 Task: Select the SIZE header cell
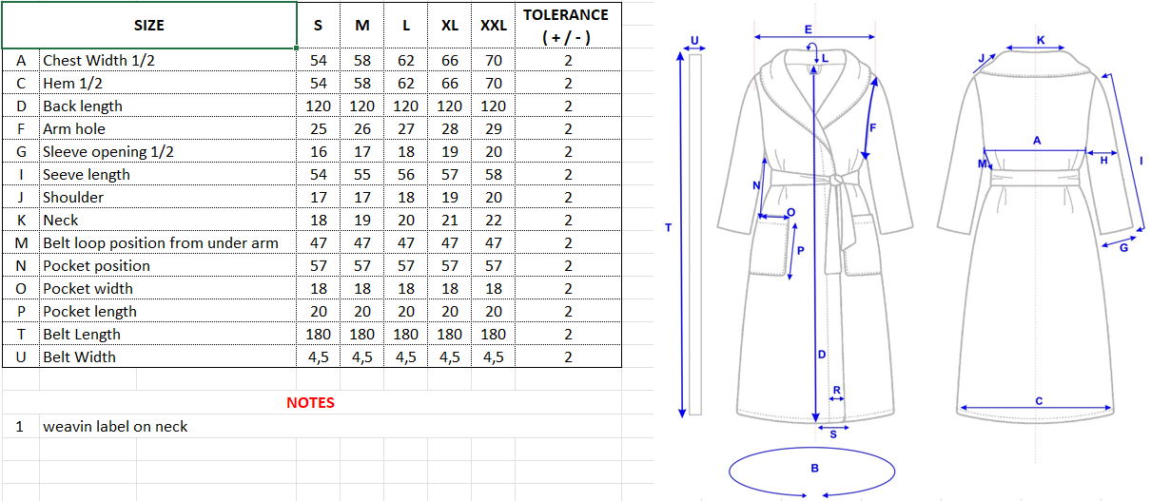pyautogui.click(x=149, y=26)
